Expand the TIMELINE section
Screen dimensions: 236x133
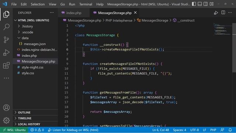[x=35, y=118]
